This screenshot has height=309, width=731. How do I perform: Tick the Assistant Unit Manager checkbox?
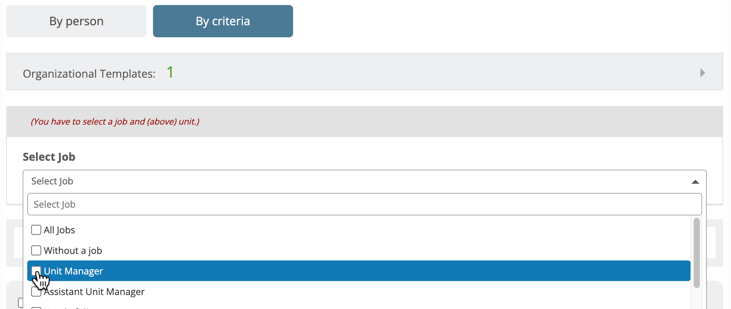coord(36,292)
